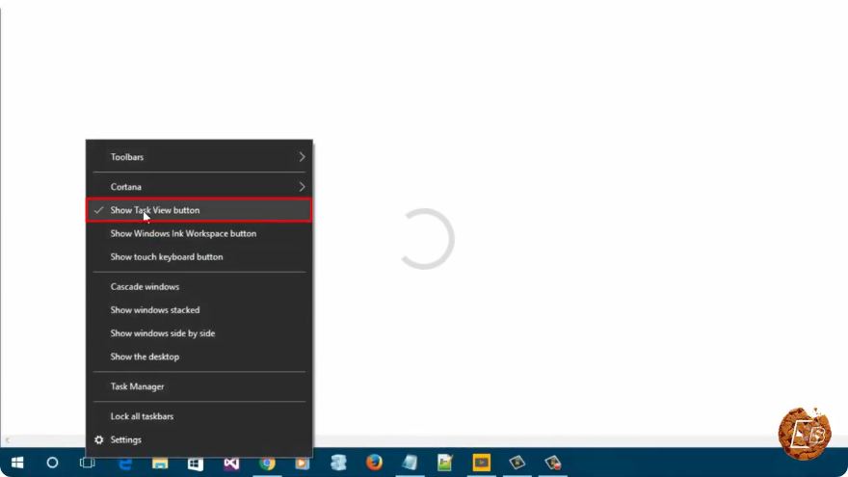Launch Visual Studio from the taskbar

point(231,463)
